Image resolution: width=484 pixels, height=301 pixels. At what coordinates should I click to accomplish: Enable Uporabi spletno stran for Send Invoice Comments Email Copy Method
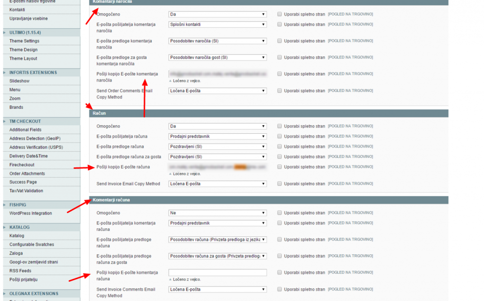(280, 289)
